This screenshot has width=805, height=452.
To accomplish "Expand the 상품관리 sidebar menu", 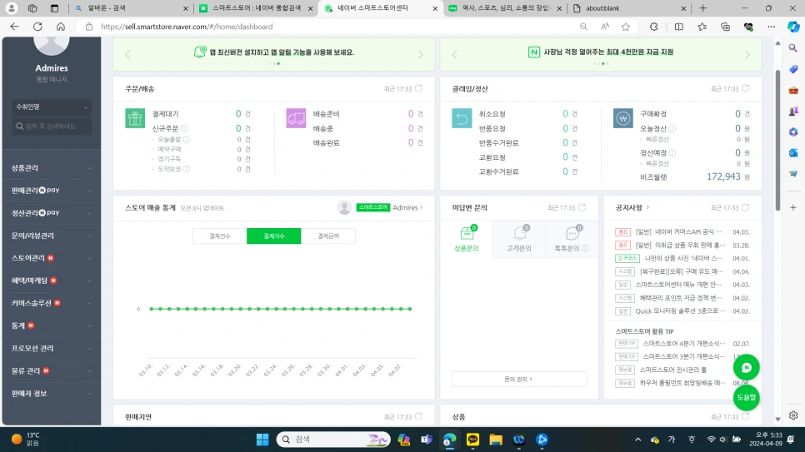I will coord(52,168).
